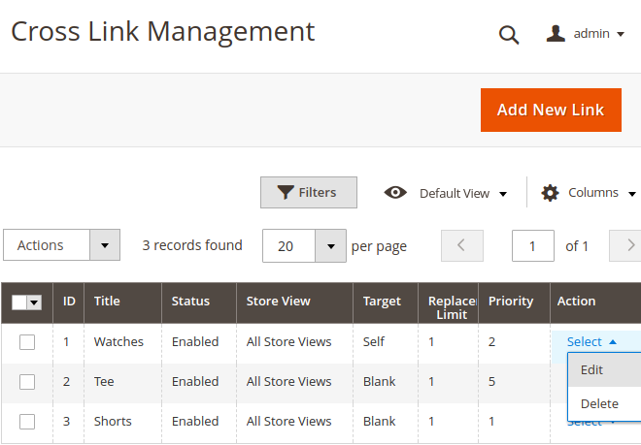Go to the previous page arrow
This screenshot has height=445, width=641.
point(461,246)
